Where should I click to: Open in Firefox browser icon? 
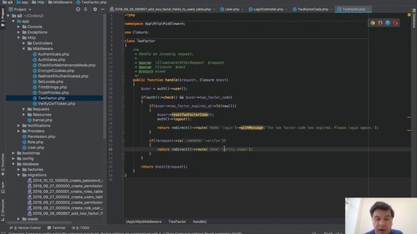point(381,23)
